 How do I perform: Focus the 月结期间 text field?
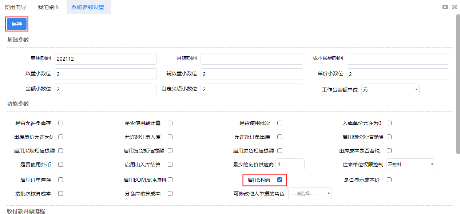pyautogui.click(x=251, y=59)
